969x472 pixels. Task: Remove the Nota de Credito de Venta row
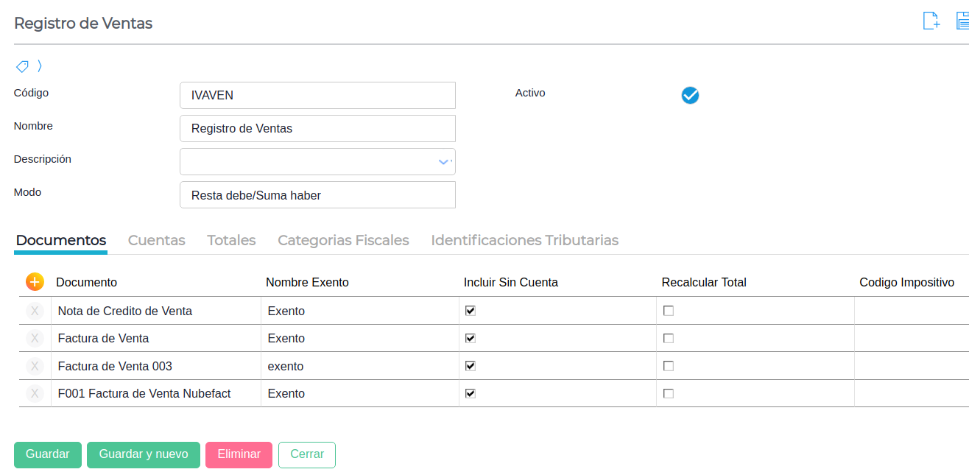(x=35, y=311)
